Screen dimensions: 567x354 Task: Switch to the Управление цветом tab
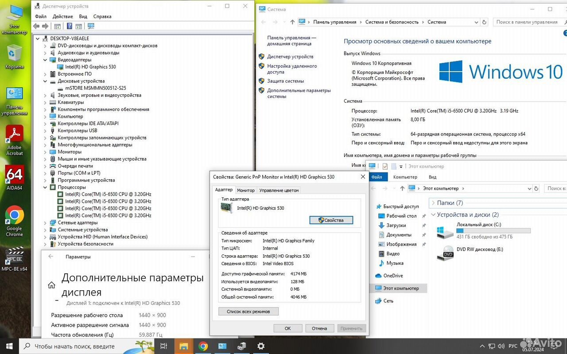(279, 190)
